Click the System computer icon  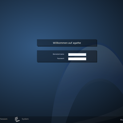click(x=17, y=119)
